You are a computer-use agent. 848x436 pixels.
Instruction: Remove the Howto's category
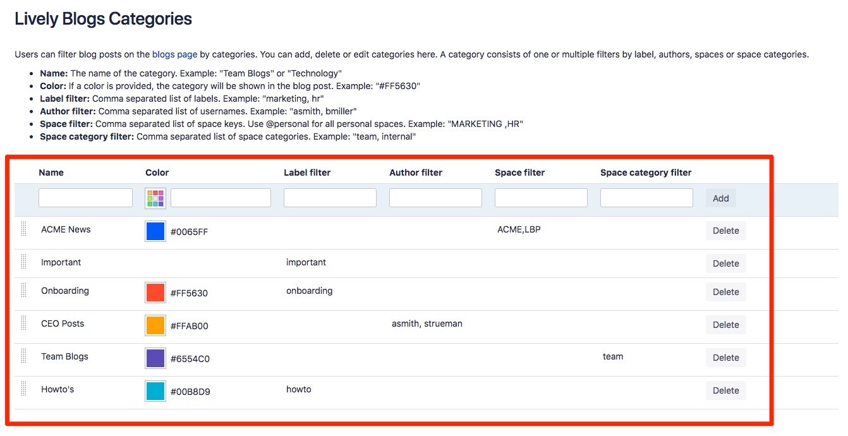(x=725, y=391)
